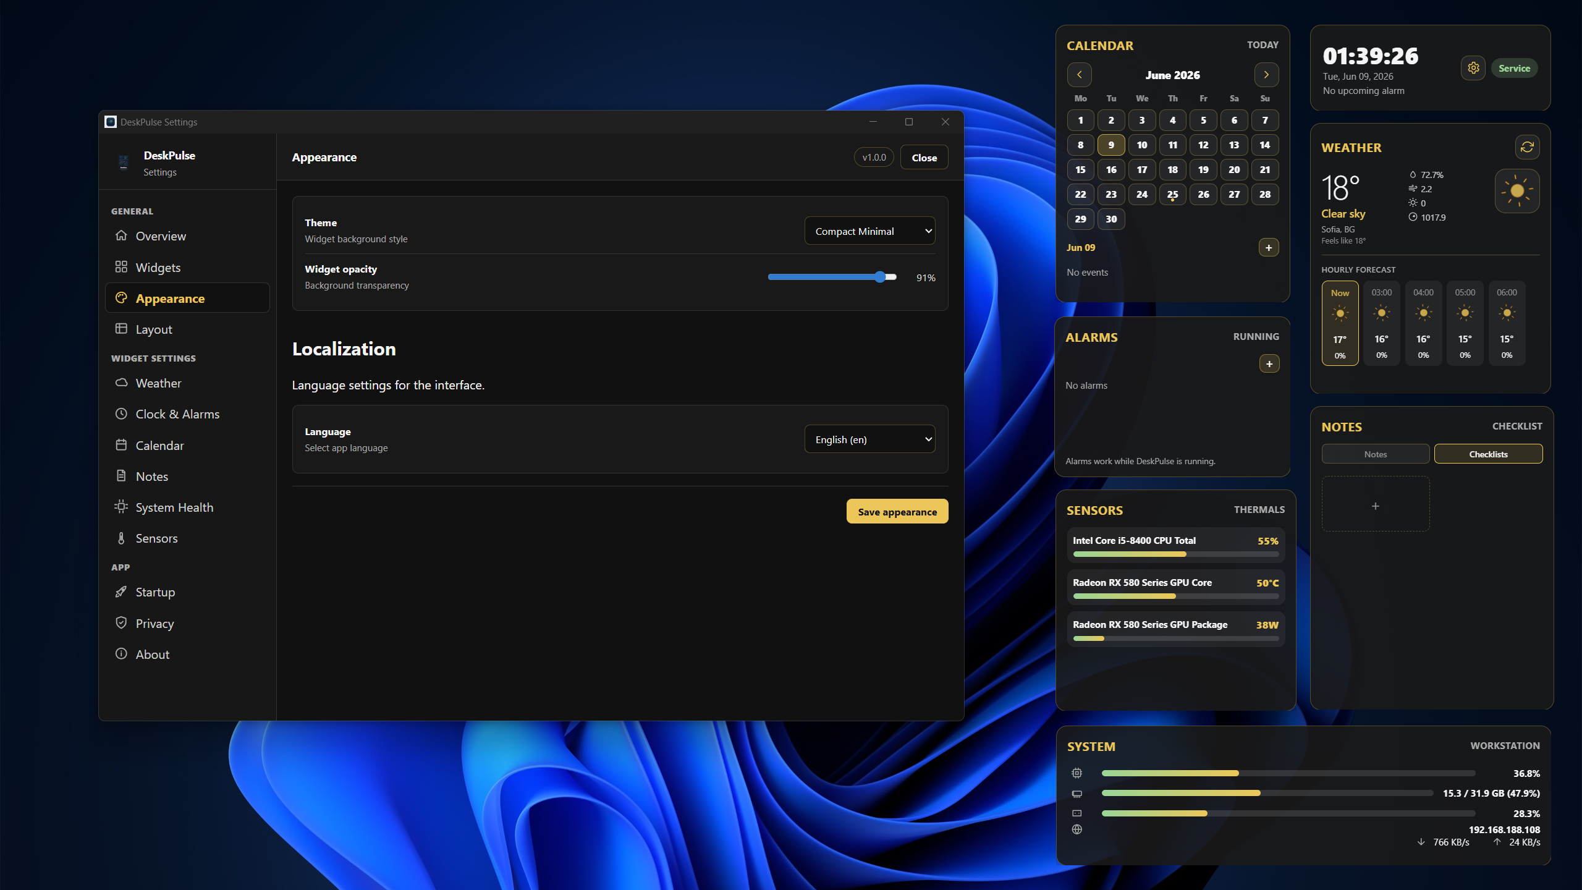Click the June 2026 month title
Image resolution: width=1582 pixels, height=890 pixels.
click(1172, 75)
